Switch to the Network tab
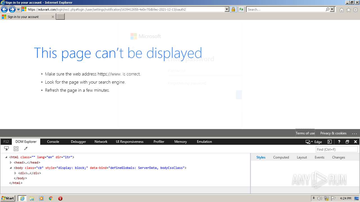360x202 pixels. pos(101,142)
